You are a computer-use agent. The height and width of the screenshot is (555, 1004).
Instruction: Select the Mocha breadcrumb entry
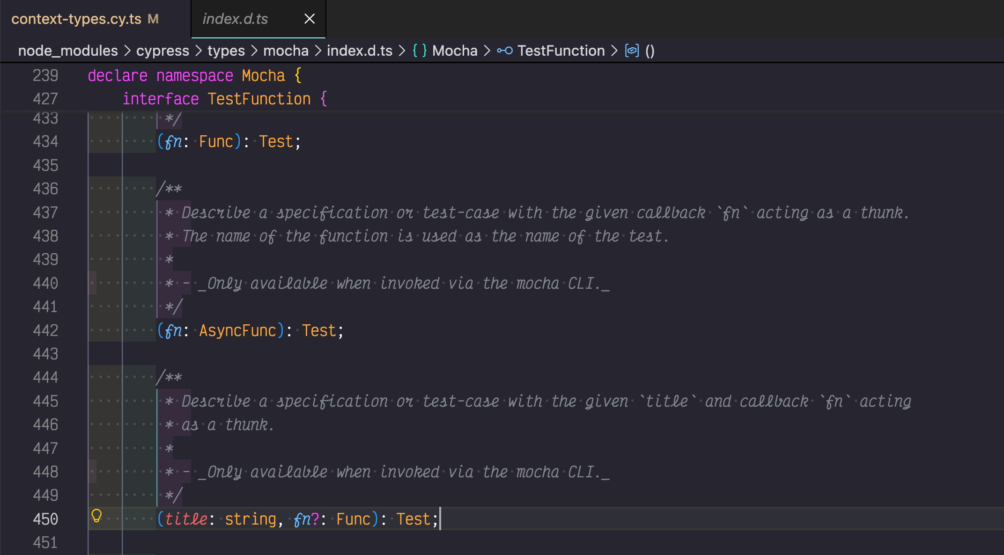point(454,51)
